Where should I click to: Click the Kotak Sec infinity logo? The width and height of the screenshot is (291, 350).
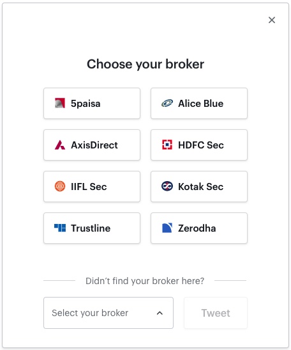point(167,186)
